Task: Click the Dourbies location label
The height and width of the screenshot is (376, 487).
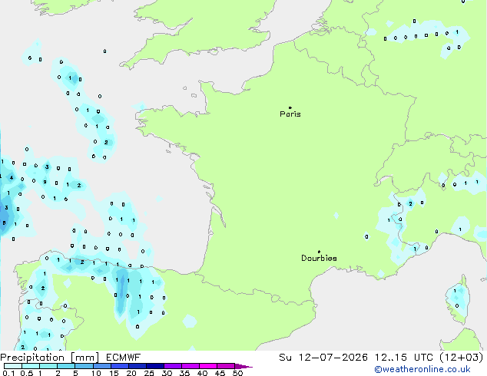Action: tap(319, 258)
